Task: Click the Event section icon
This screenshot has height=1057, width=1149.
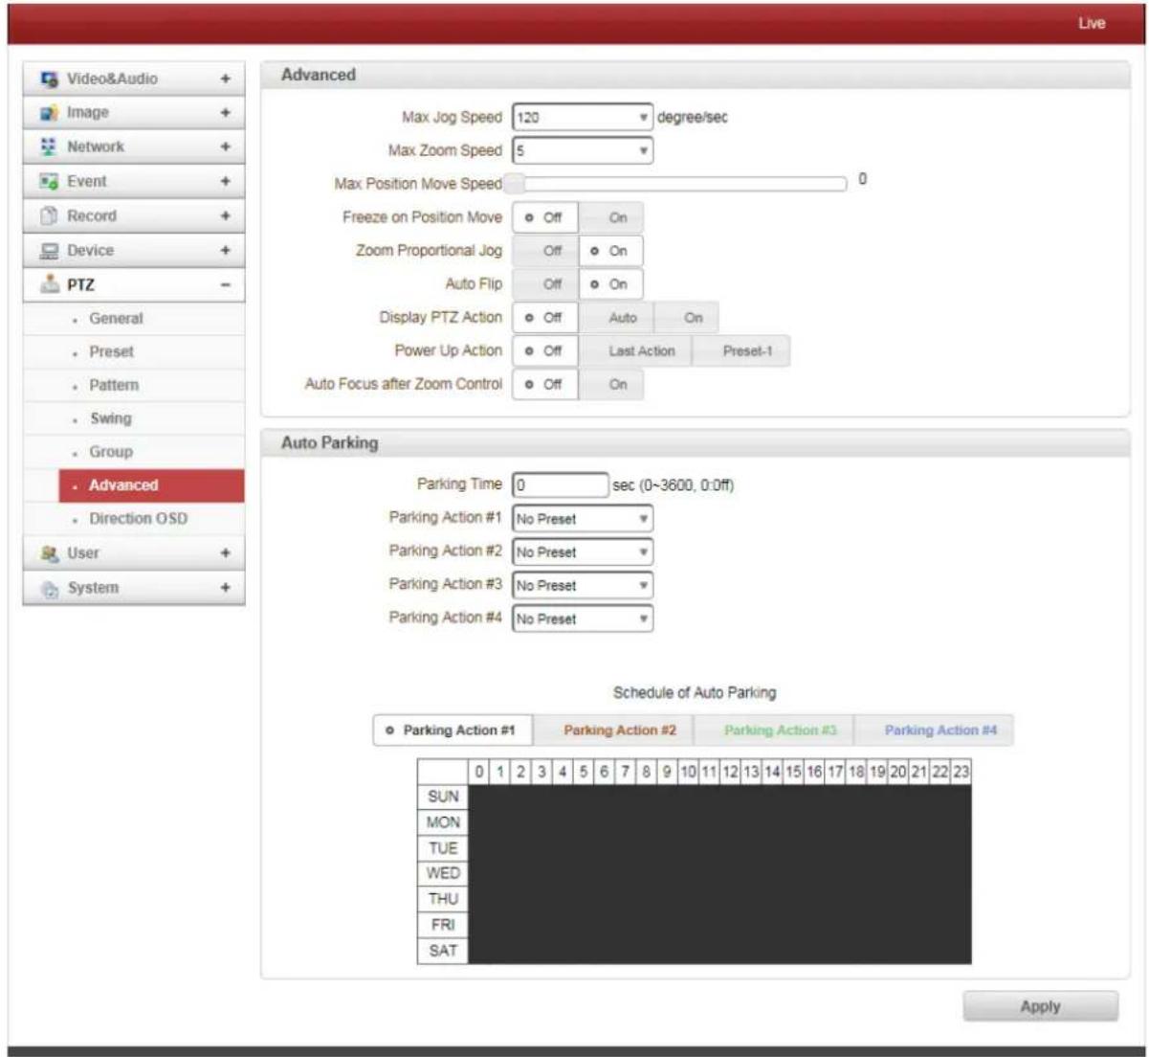Action: [x=49, y=182]
